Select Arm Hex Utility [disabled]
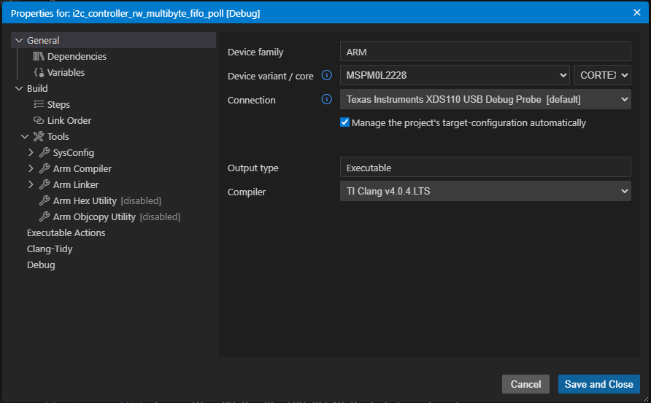 tap(107, 200)
